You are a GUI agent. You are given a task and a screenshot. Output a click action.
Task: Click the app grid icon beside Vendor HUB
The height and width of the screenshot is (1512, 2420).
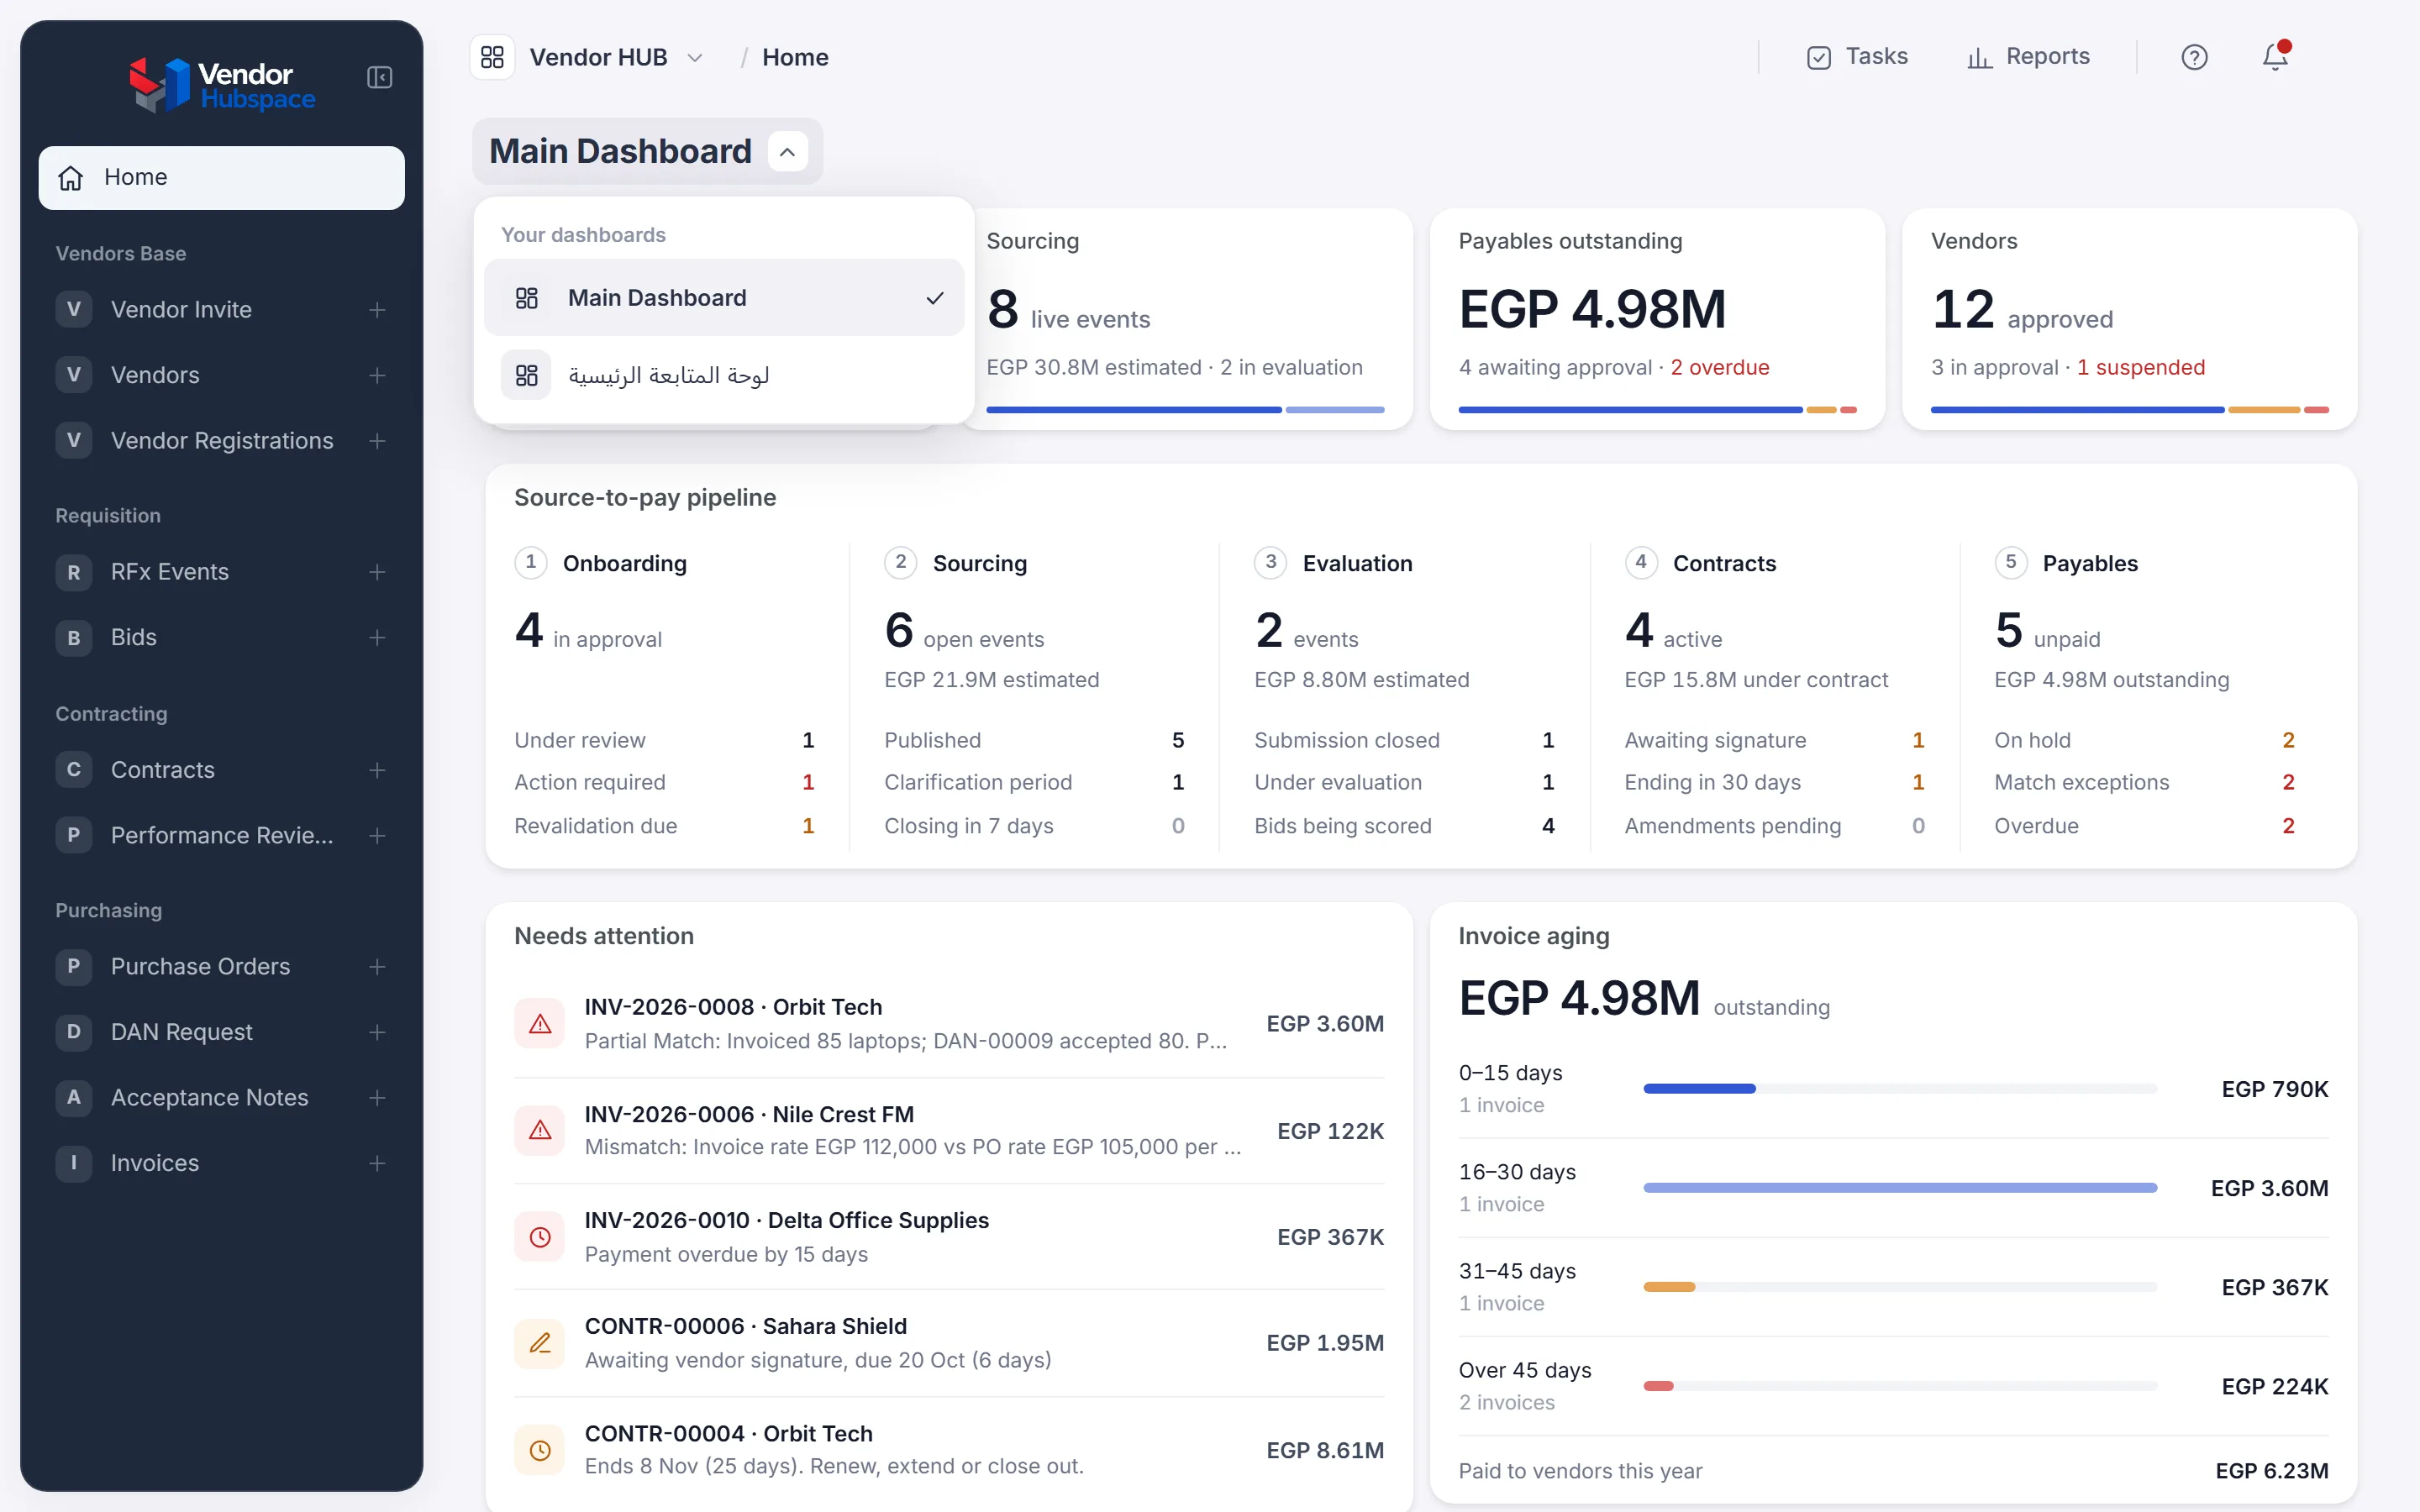(x=492, y=57)
